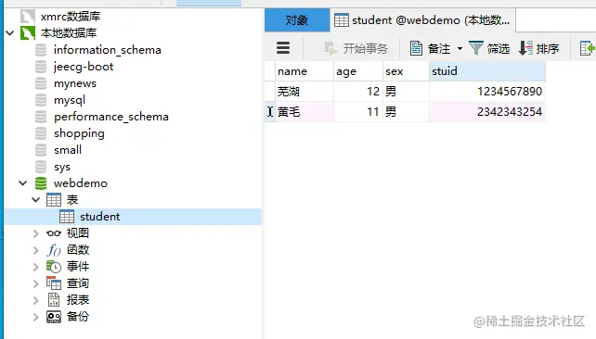Expand the 报表 reports node
596x339 pixels.
[36, 300]
